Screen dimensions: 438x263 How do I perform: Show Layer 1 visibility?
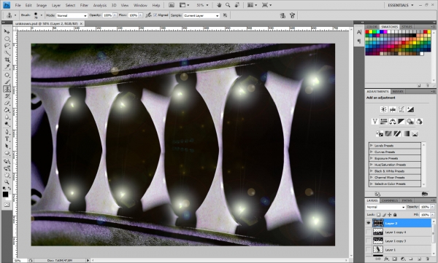click(369, 250)
